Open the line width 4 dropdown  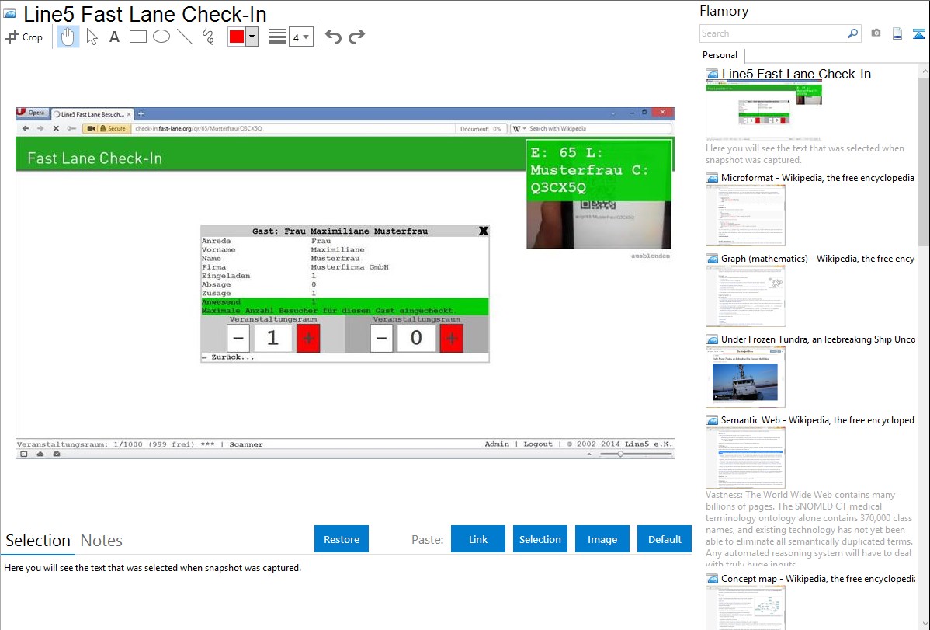(300, 37)
